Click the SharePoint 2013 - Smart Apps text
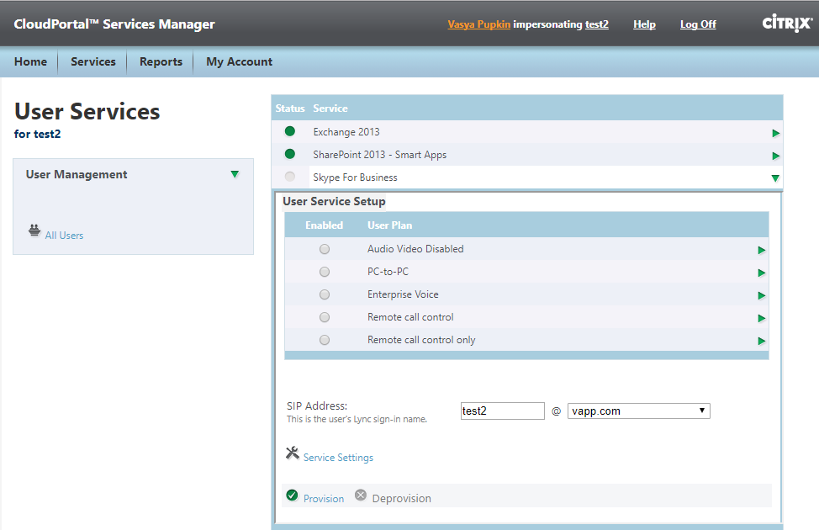Viewport: 819px width, 530px height. (x=380, y=155)
